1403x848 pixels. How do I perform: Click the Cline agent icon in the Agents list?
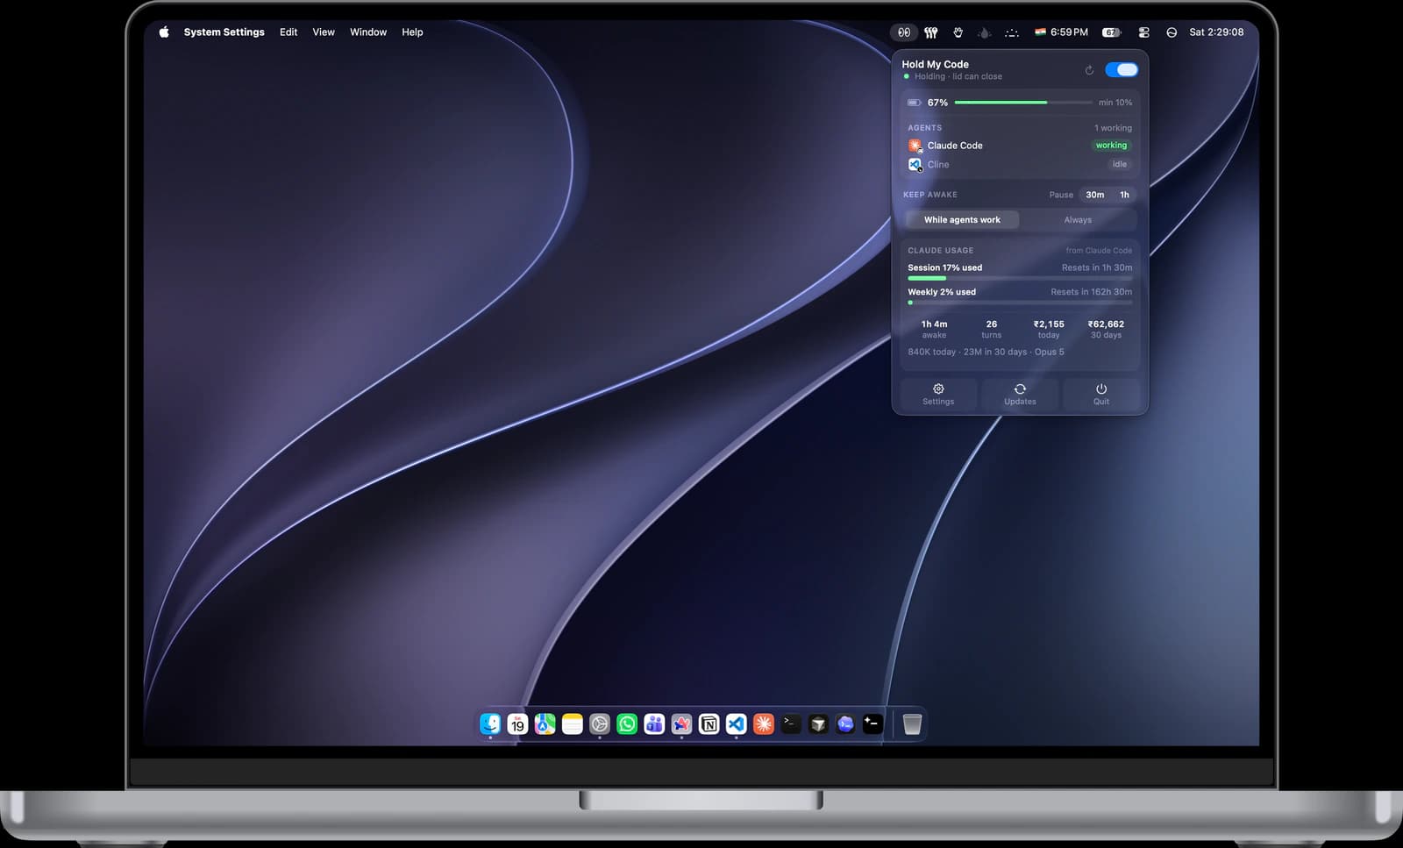[x=915, y=165]
